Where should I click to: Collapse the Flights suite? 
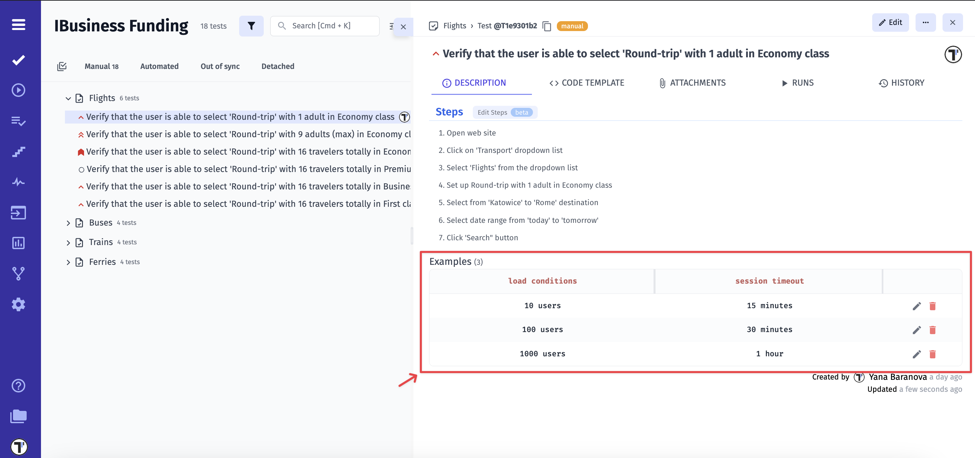(68, 98)
